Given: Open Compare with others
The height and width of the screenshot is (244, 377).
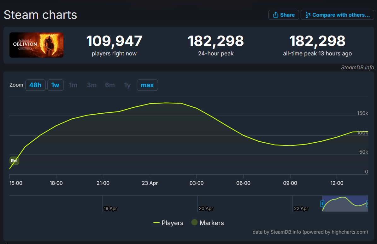Looking at the screenshot, I should [337, 15].
